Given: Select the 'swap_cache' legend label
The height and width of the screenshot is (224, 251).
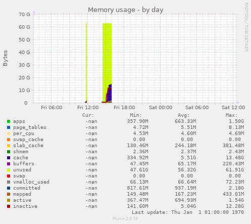Looking at the screenshot, I should pos(28,140).
